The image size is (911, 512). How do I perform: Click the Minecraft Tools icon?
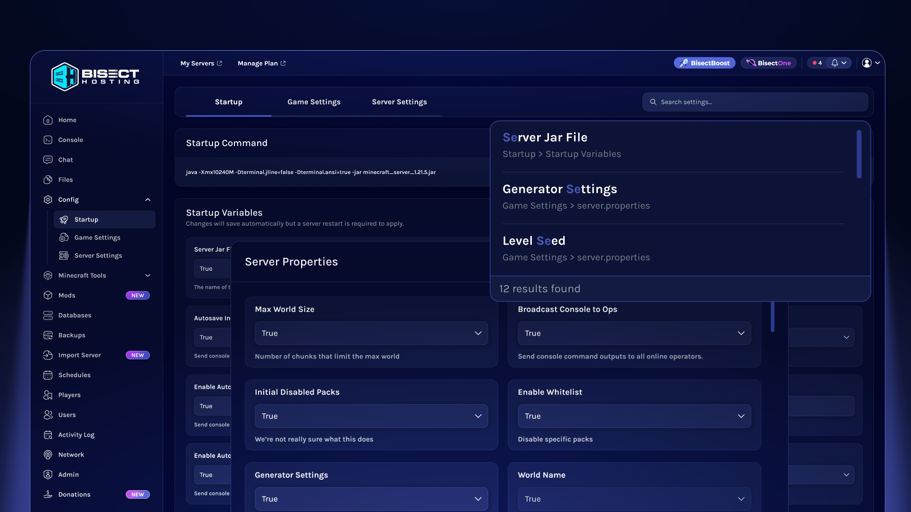click(48, 275)
